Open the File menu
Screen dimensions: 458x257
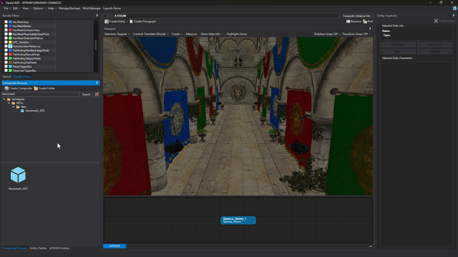click(x=7, y=8)
